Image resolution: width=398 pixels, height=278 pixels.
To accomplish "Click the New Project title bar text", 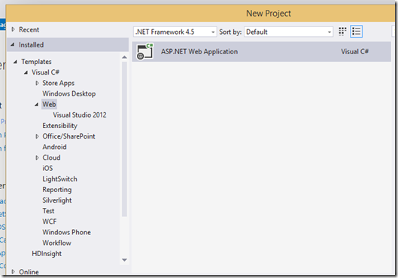I will [269, 14].
